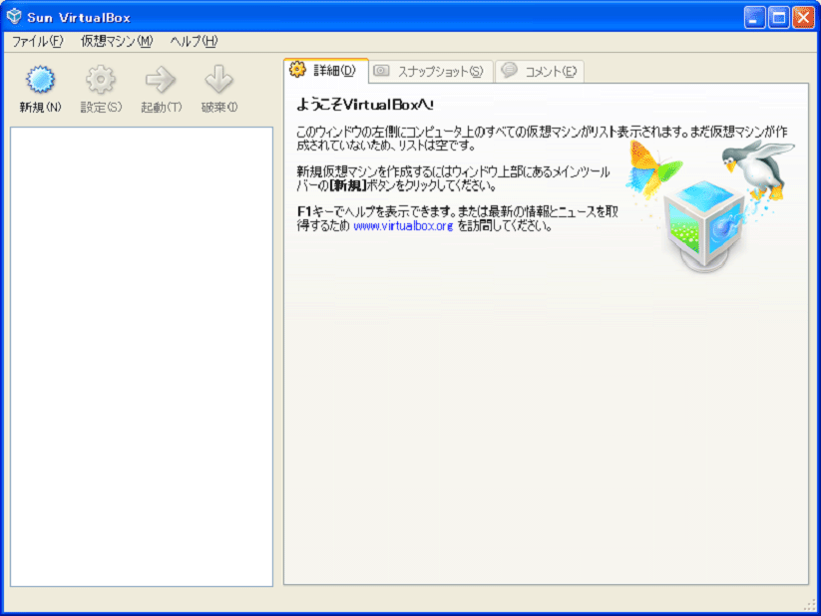This screenshot has height=616, width=821.
Task: Click the 起動 (Start) arrow icon
Action: pos(161,79)
